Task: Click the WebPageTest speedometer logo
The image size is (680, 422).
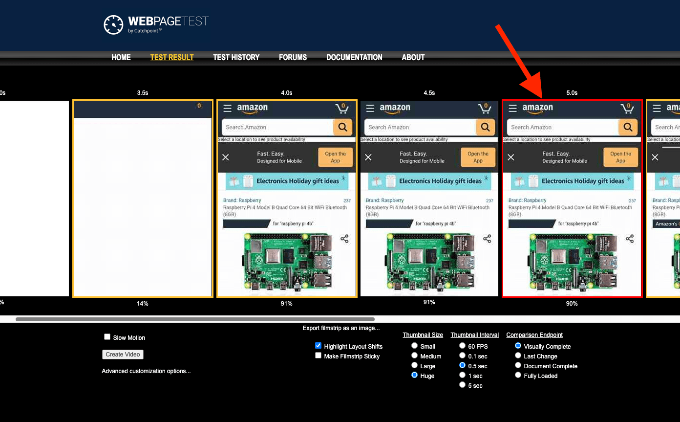Action: [x=113, y=24]
